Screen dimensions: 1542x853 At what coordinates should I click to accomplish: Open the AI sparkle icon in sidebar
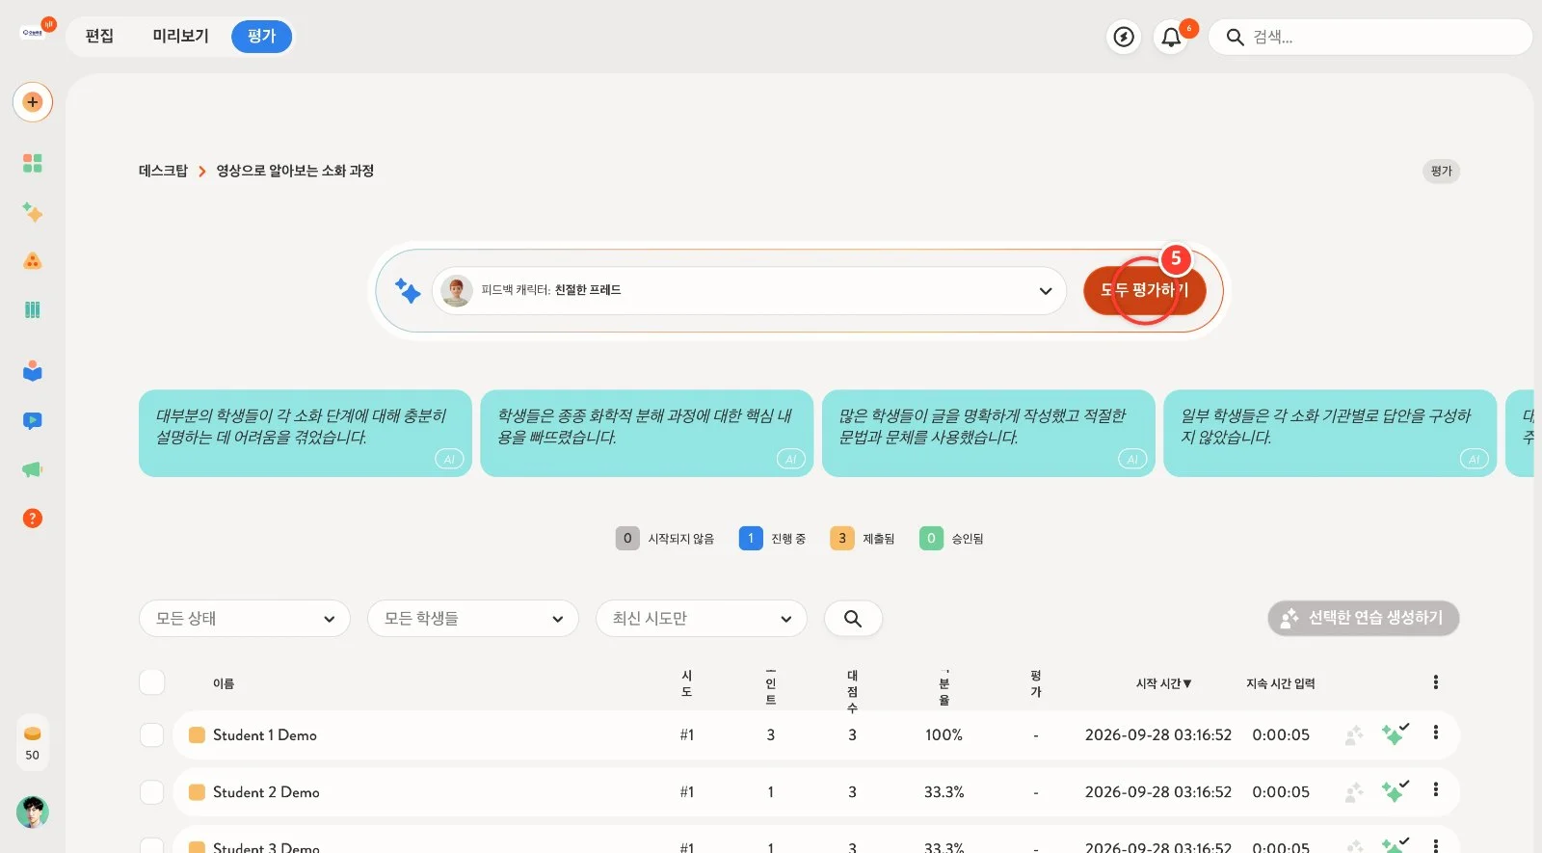click(x=33, y=212)
